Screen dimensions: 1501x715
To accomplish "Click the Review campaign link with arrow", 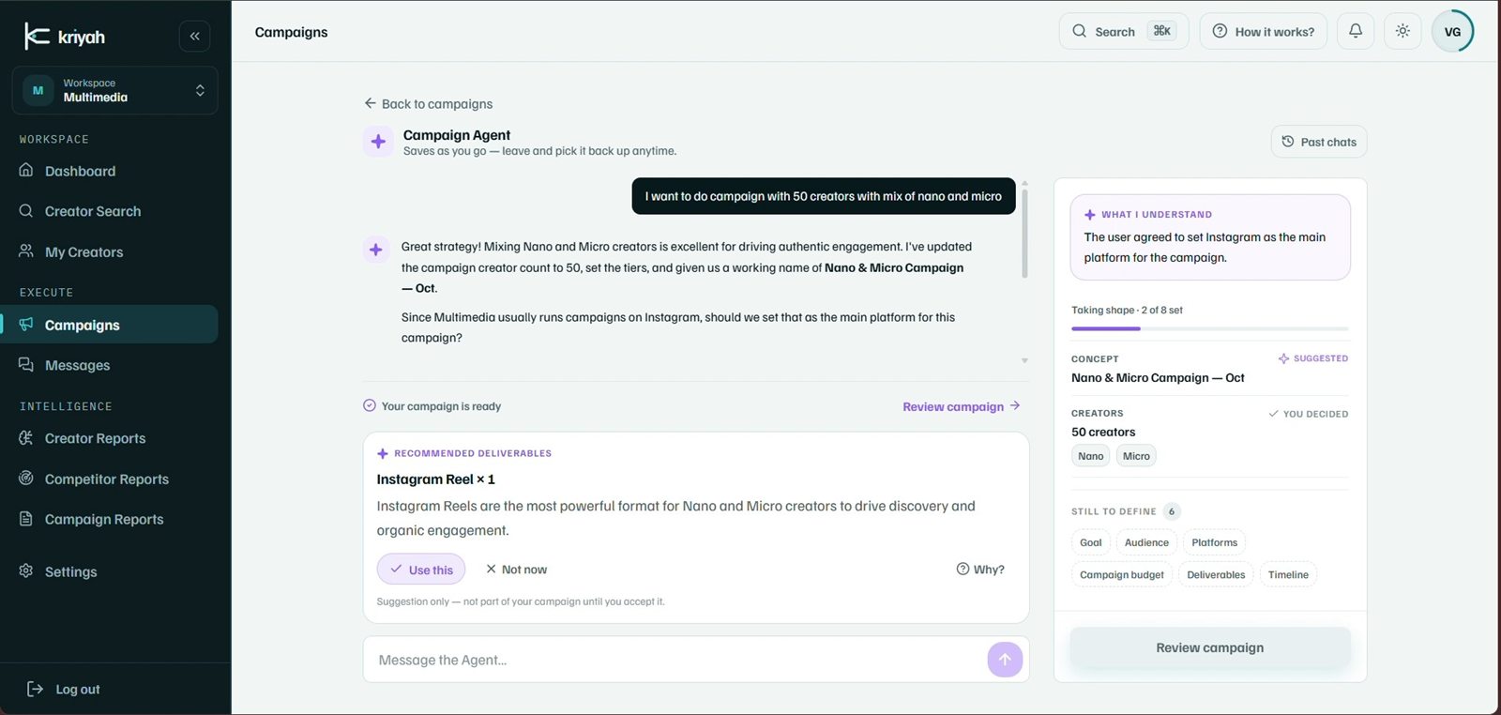I will (962, 406).
